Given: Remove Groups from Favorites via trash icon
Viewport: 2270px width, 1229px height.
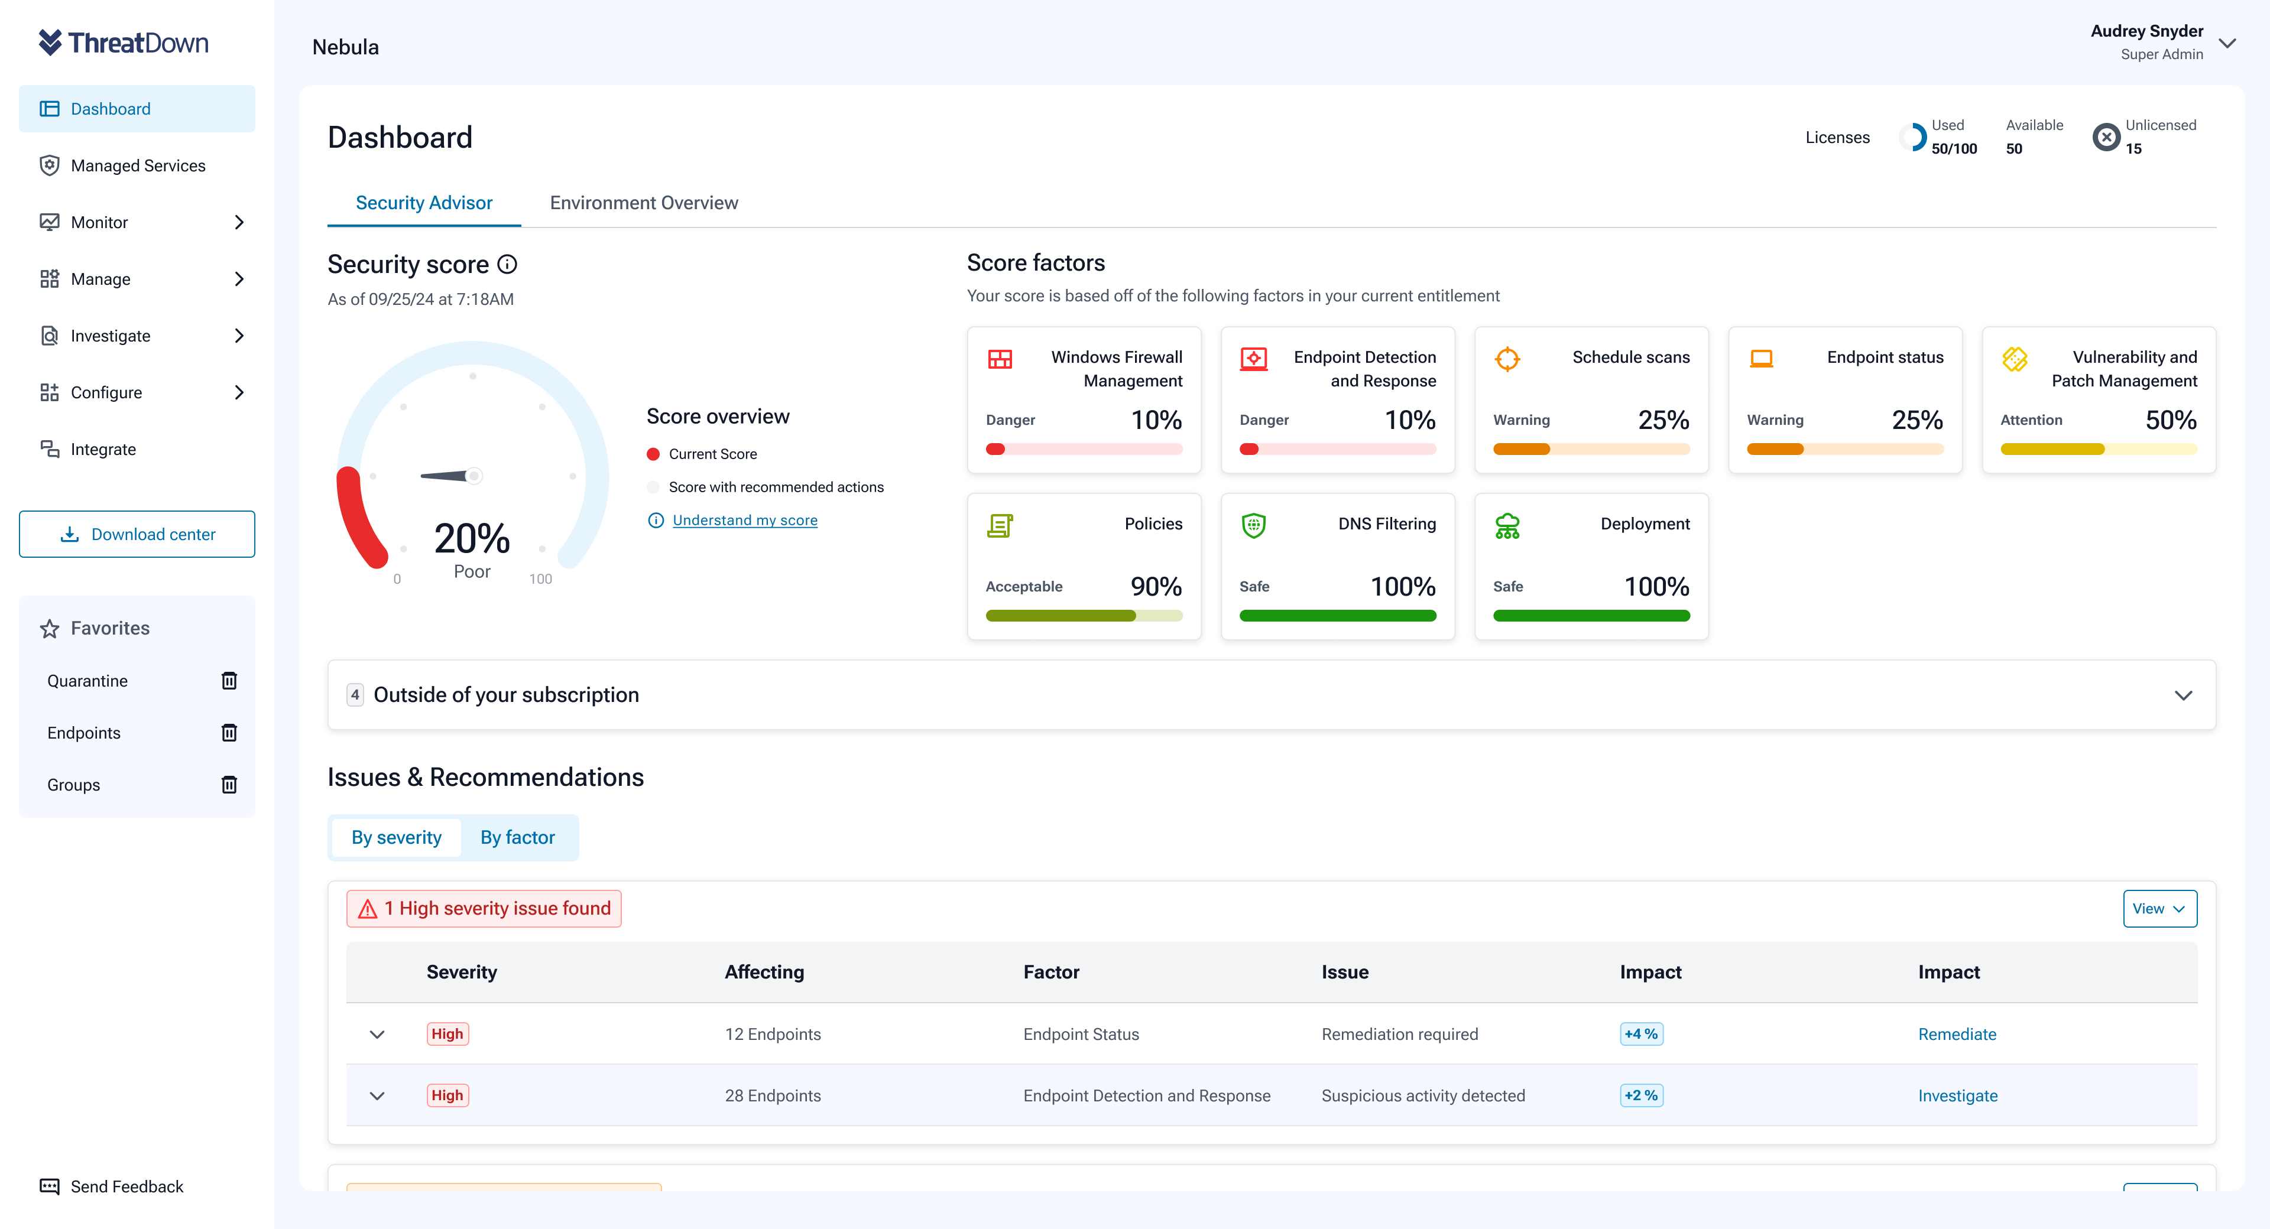Looking at the screenshot, I should [229, 784].
